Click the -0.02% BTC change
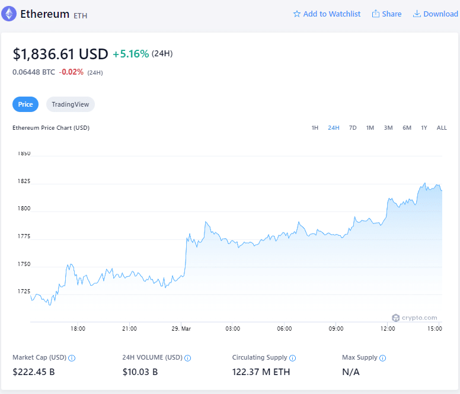Screen dimensions: 460x394 click(x=71, y=72)
